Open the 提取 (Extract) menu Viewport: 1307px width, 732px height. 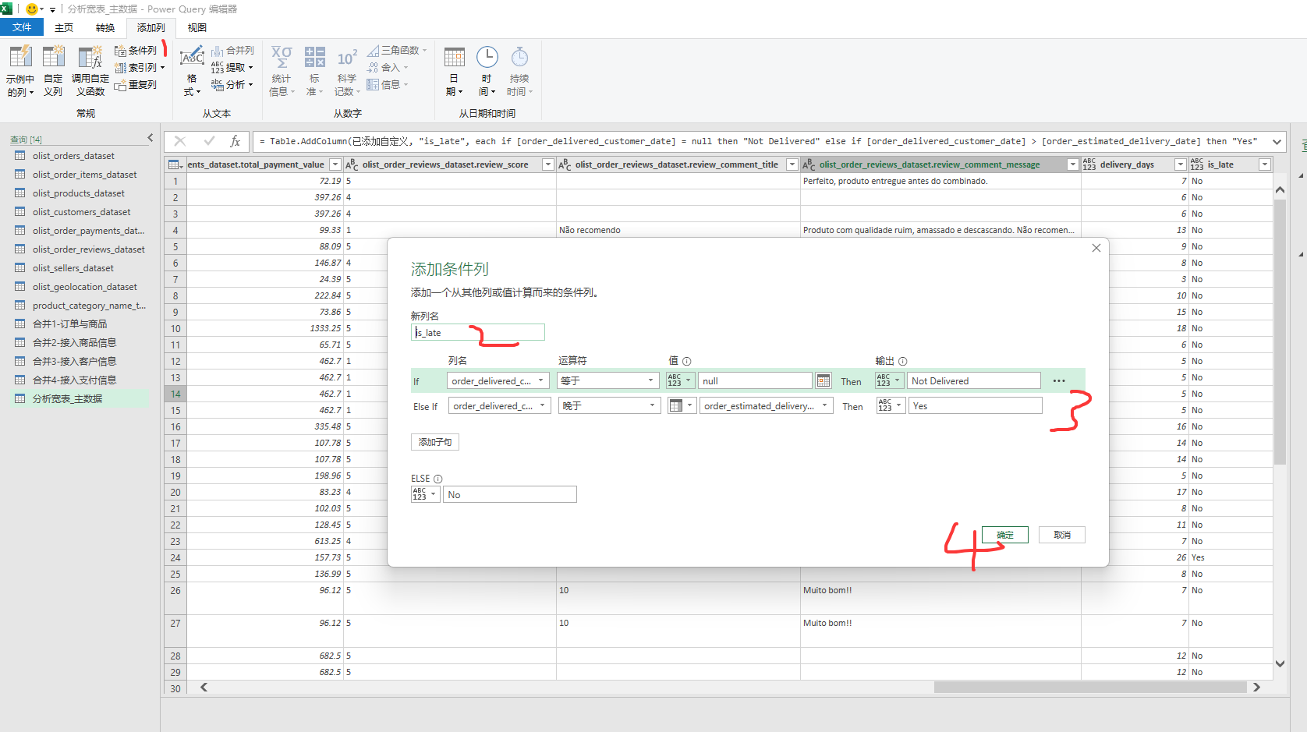pos(232,68)
